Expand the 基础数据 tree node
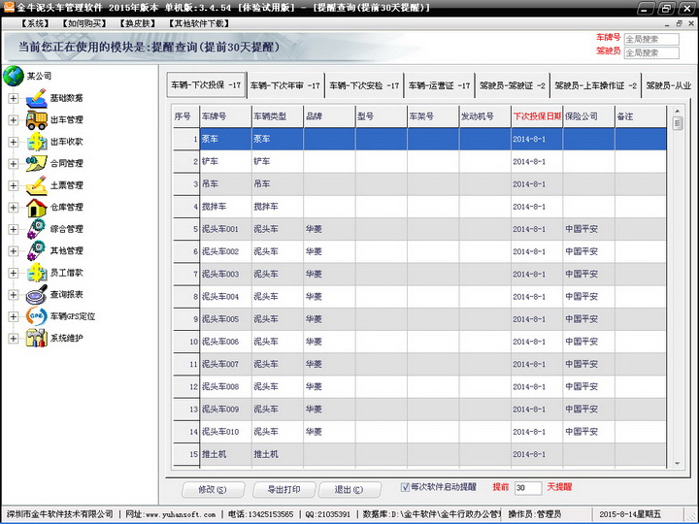Viewport: 699px width, 524px height. (14, 98)
